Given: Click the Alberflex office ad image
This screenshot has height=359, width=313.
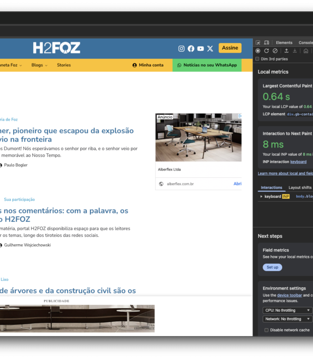Looking at the screenshot, I should point(199,137).
